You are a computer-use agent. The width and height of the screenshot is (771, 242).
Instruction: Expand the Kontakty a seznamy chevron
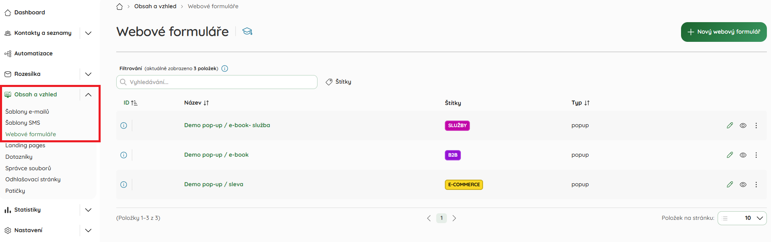[88, 33]
